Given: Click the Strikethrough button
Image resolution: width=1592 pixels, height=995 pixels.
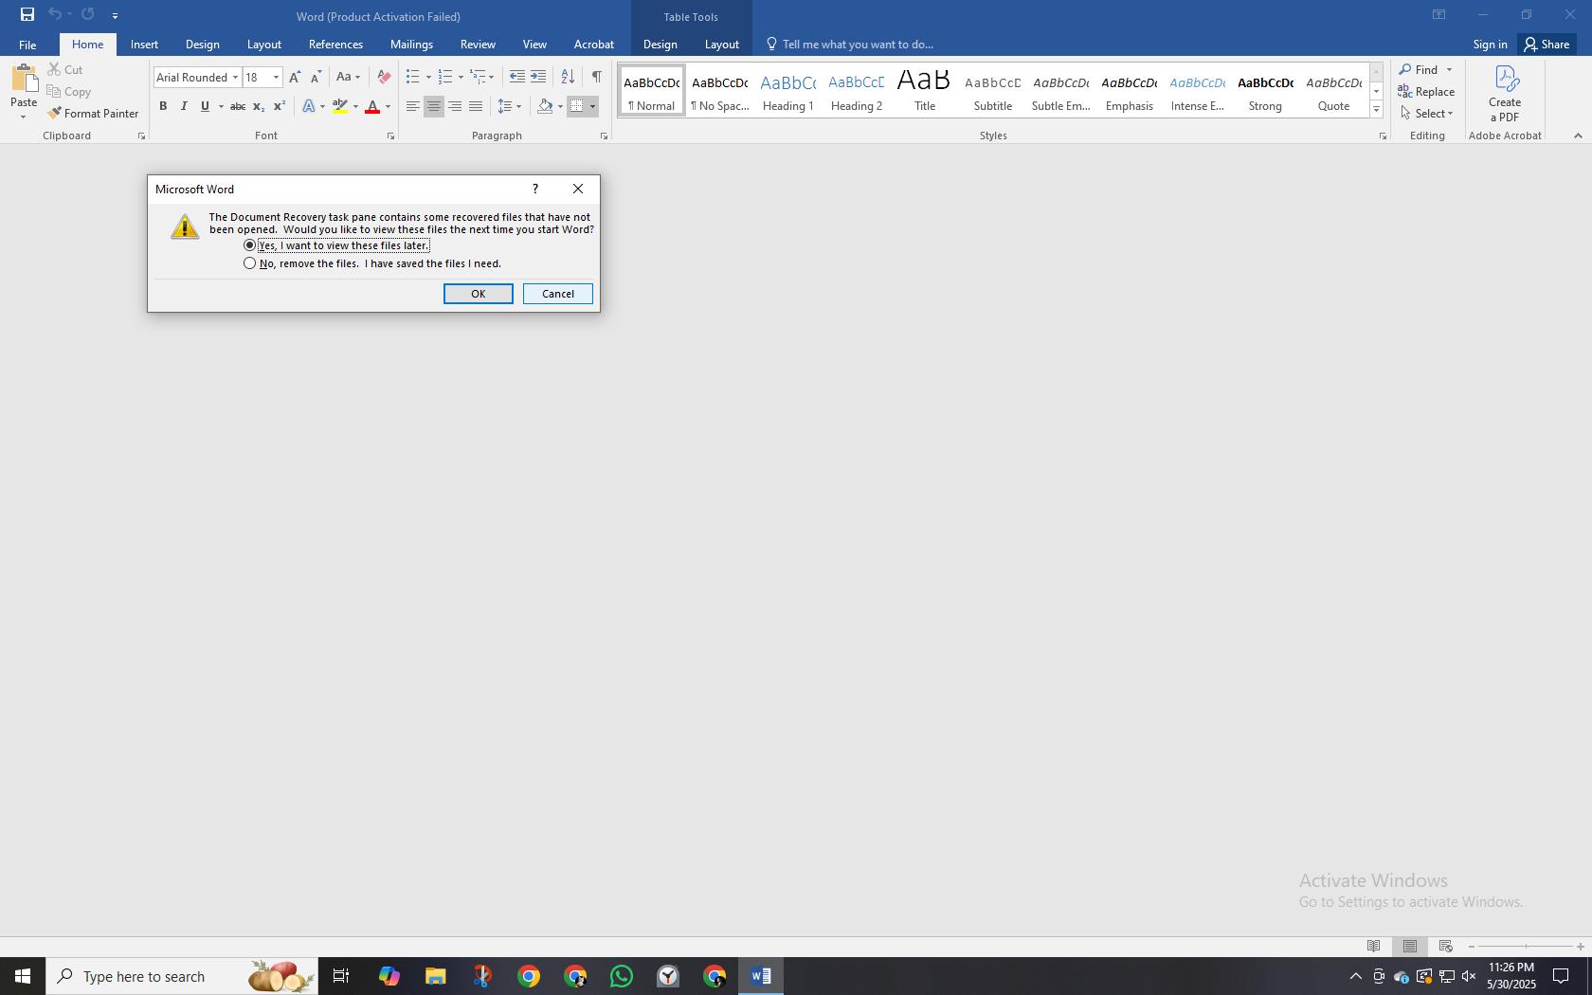Looking at the screenshot, I should pyautogui.click(x=238, y=106).
